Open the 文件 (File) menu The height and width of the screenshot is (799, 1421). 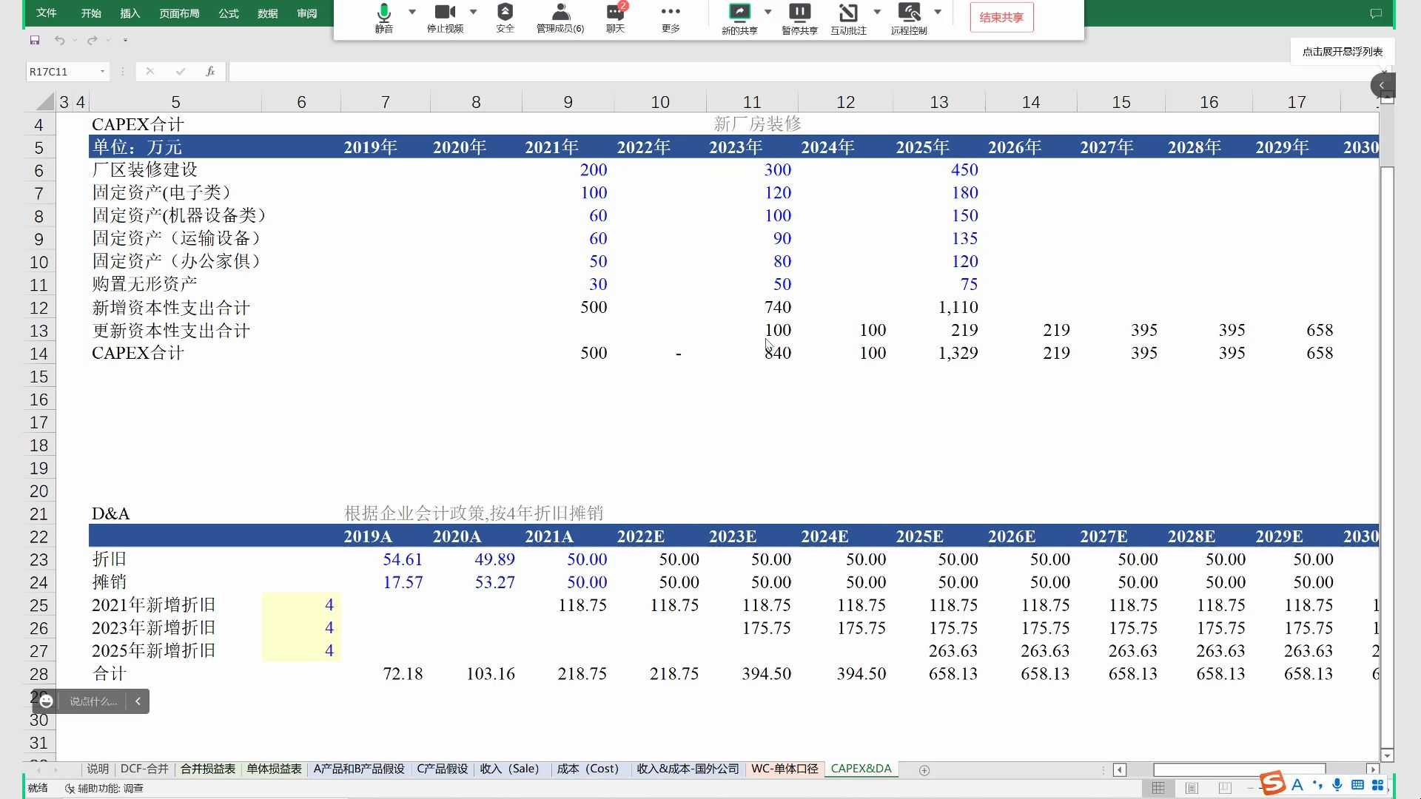click(x=47, y=13)
